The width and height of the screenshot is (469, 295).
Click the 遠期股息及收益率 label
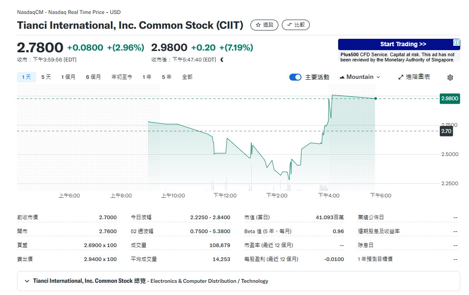(379, 231)
